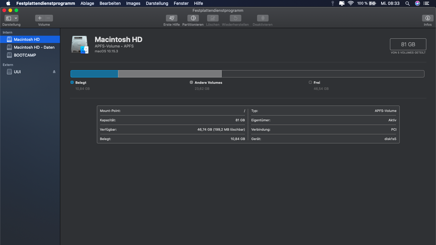Add a volume with the plus button

tap(40, 18)
